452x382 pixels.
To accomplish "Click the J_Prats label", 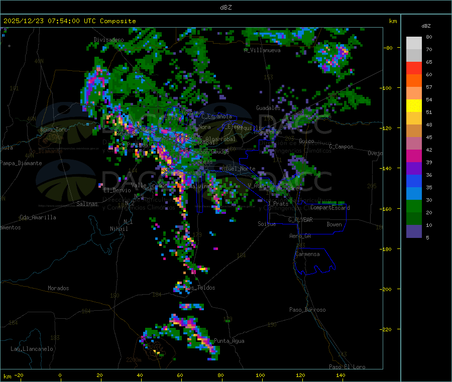I will pos(278,204).
